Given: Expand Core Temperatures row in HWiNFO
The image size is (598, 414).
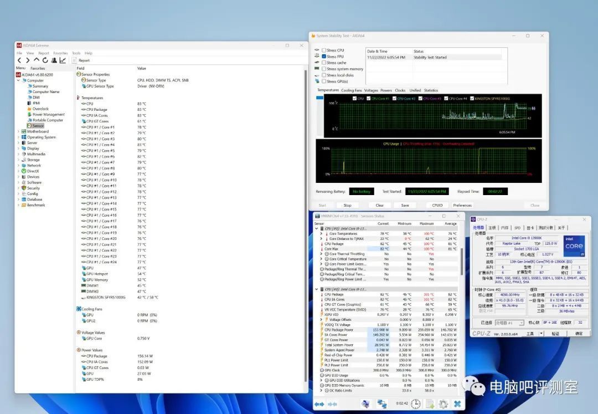Looking at the screenshot, I should click(x=321, y=233).
